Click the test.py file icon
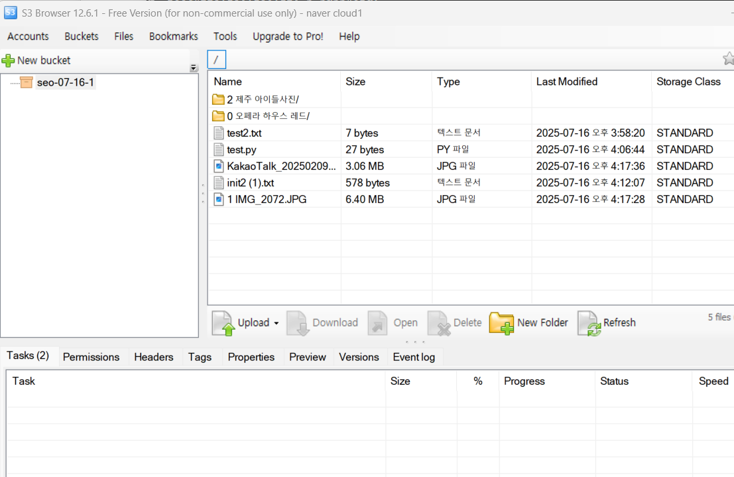Viewport: 734px width, 477px height. [219, 149]
